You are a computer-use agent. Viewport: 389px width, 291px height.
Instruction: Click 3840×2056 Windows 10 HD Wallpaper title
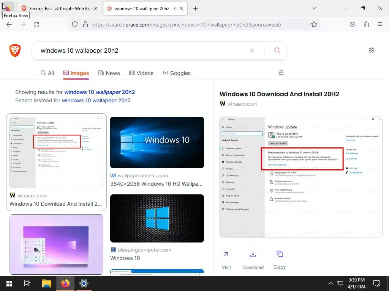[x=156, y=184]
